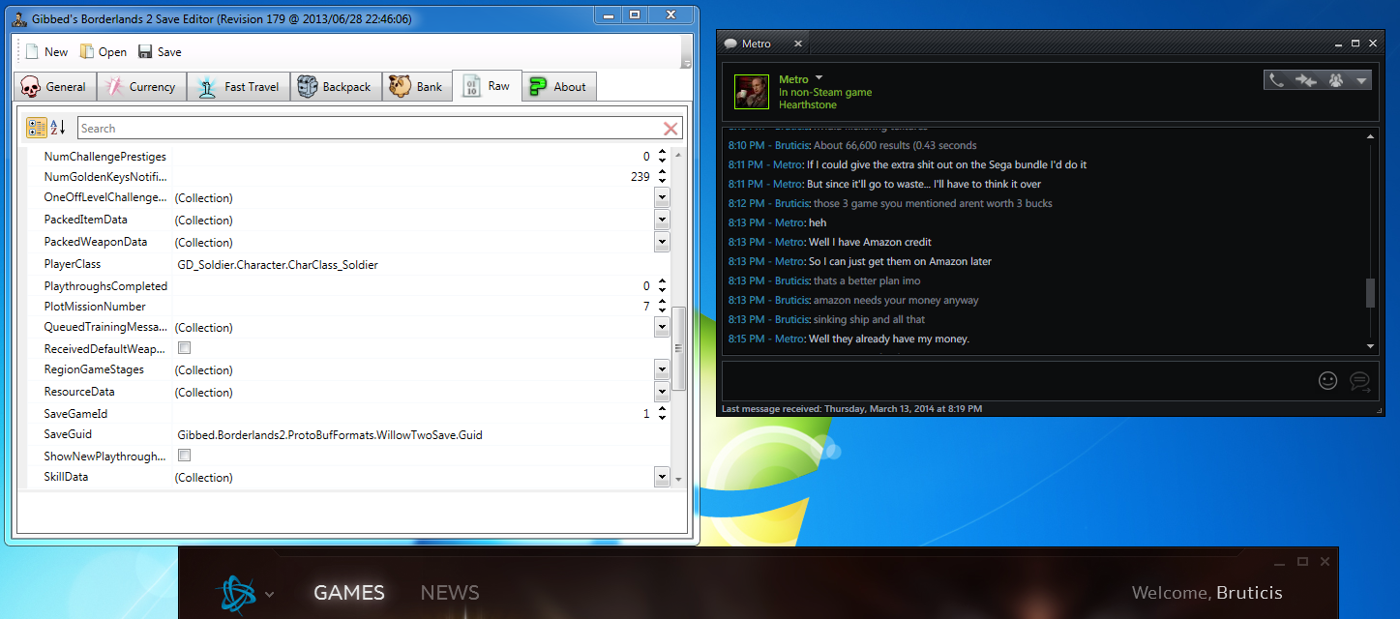Switch to the General tab
This screenshot has width=1400, height=619.
pos(55,86)
